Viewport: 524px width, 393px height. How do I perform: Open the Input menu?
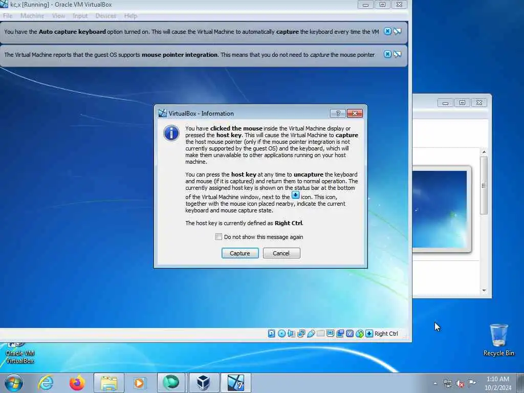coord(80,16)
